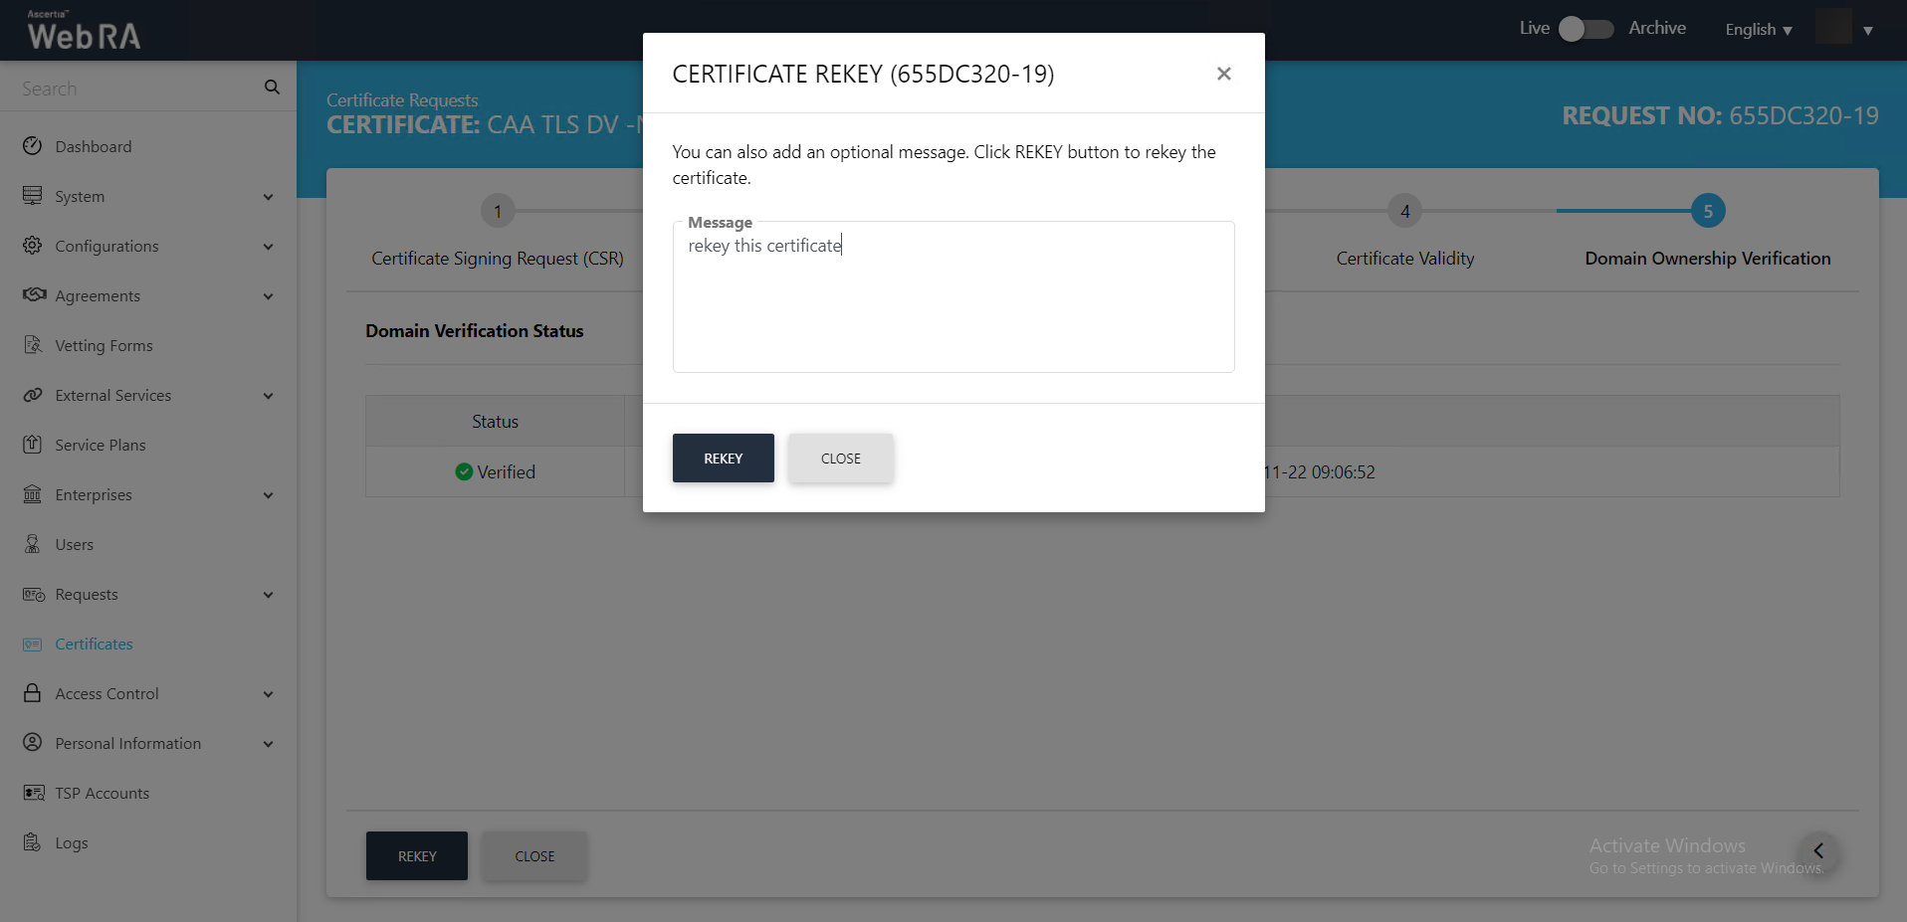
Task: Click the Vetting Forms document icon
Action: pos(33,345)
